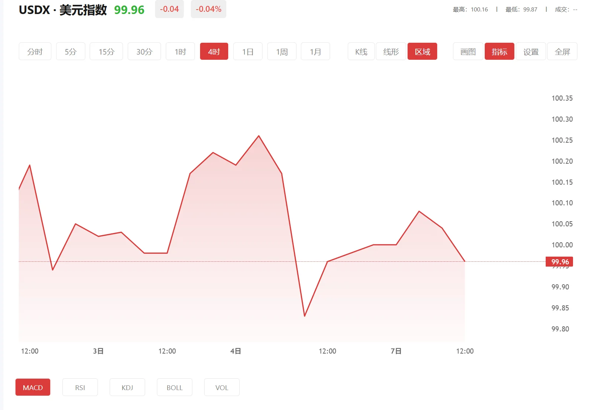The height and width of the screenshot is (410, 590).
Task: Select the 1周 weekly interval
Action: tap(282, 52)
